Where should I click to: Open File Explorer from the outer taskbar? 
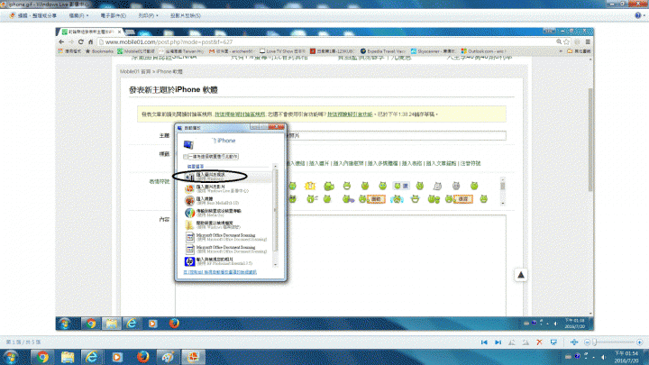pos(68,357)
